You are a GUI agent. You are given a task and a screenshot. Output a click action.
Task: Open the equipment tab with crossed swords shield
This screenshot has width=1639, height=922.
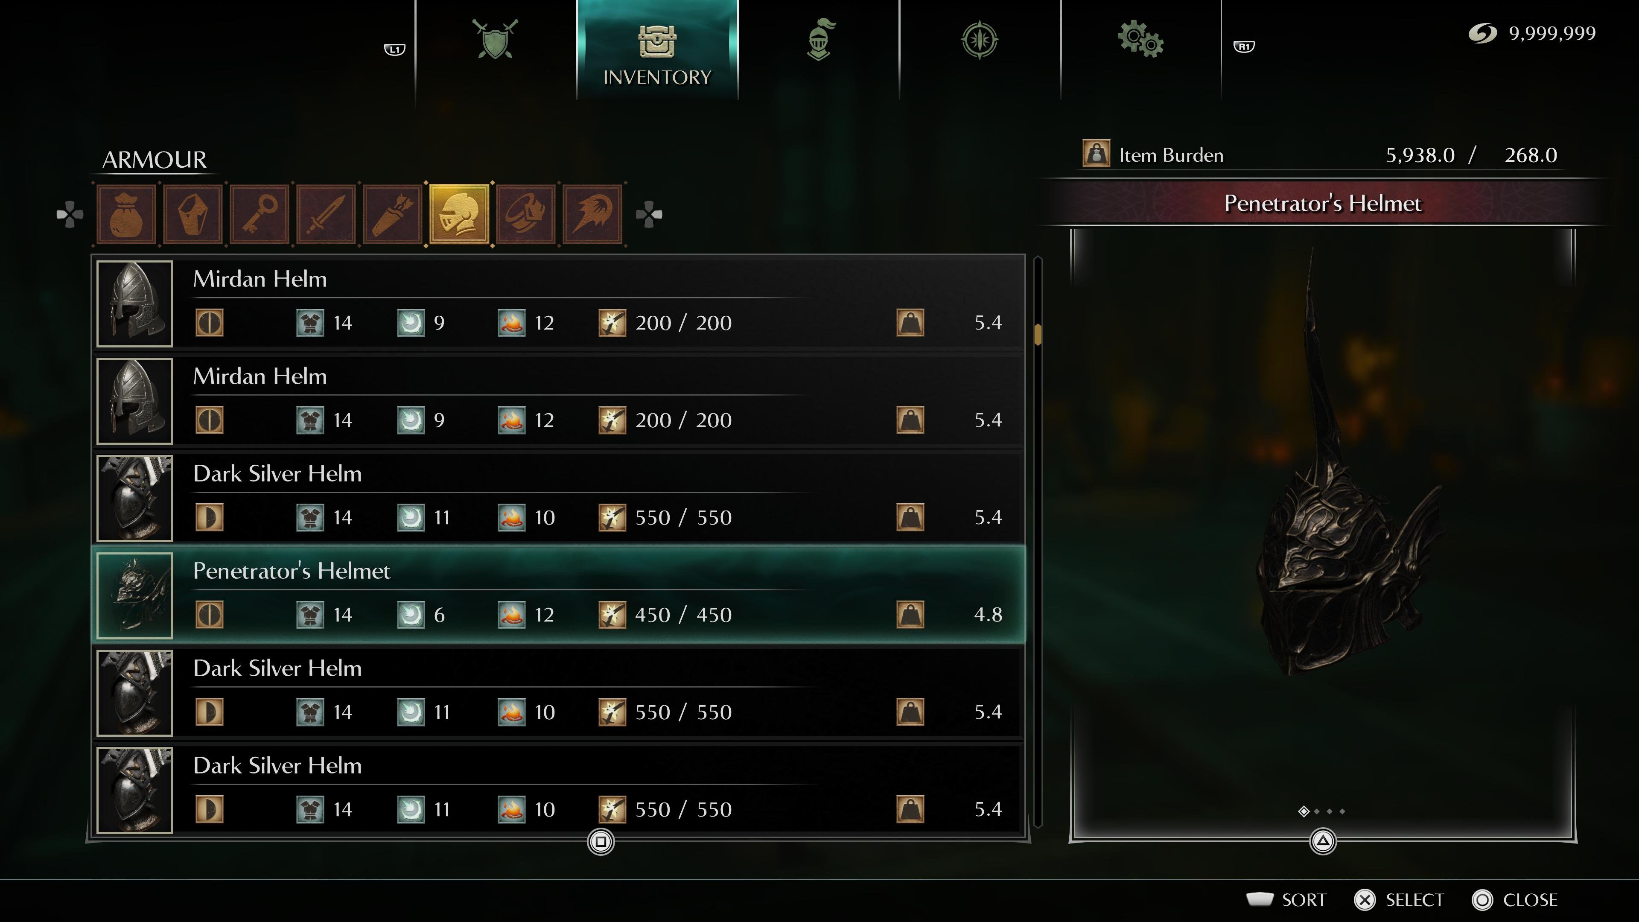496,39
